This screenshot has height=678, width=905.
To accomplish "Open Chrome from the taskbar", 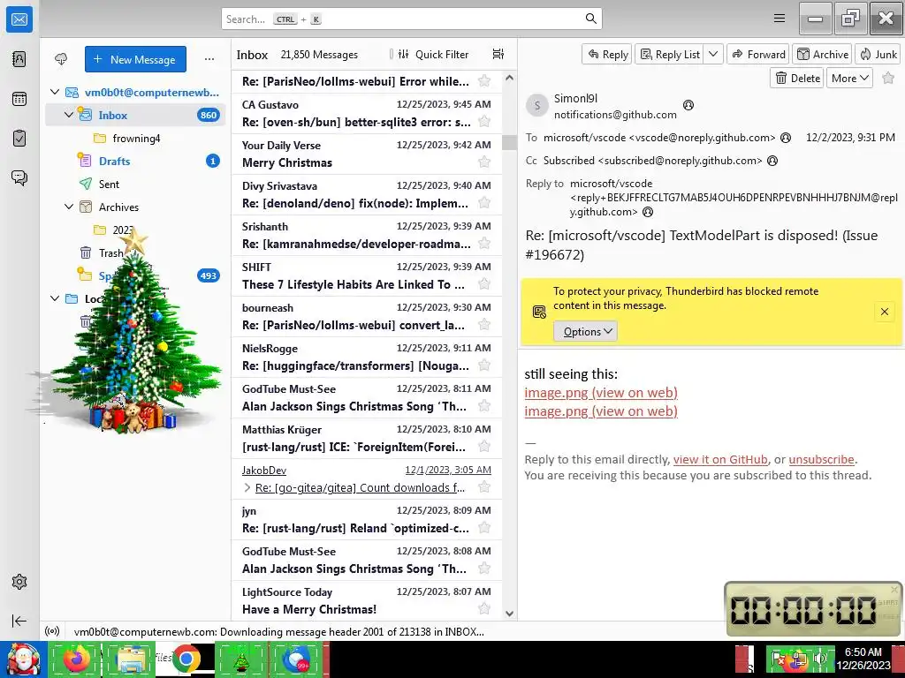I will click(x=186, y=659).
